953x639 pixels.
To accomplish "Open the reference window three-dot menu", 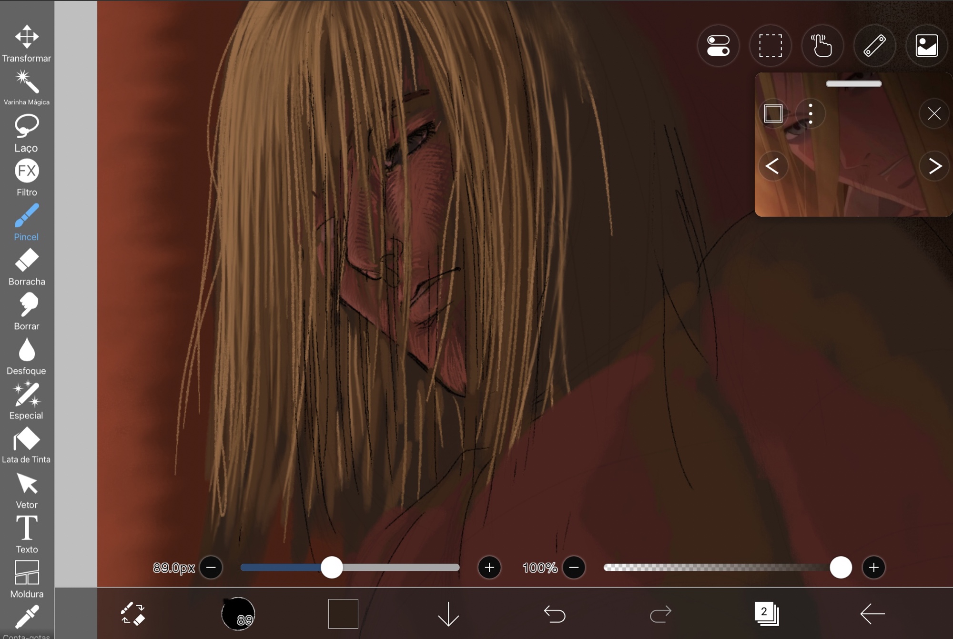I will click(811, 114).
